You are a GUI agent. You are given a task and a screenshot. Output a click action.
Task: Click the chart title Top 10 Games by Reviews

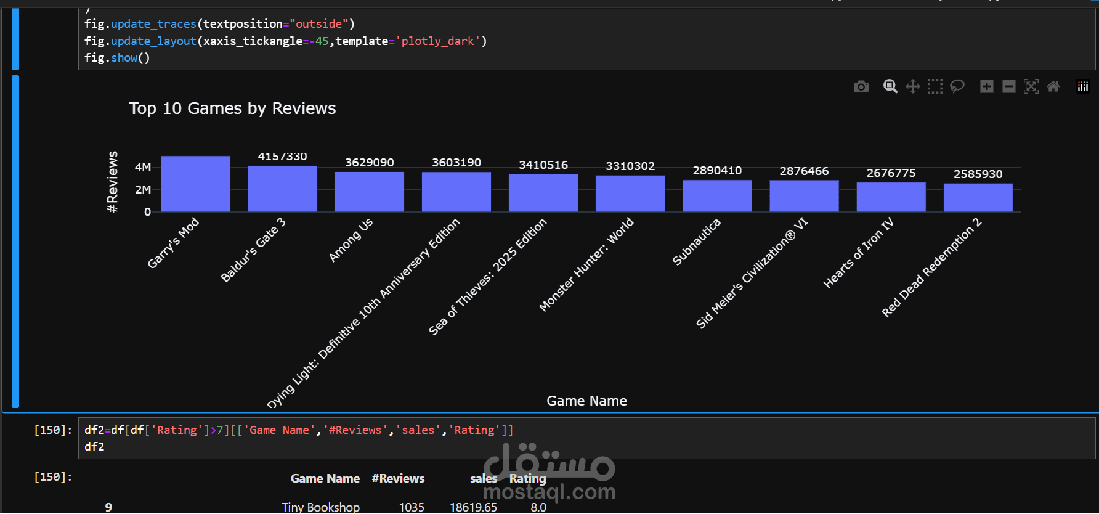(232, 108)
